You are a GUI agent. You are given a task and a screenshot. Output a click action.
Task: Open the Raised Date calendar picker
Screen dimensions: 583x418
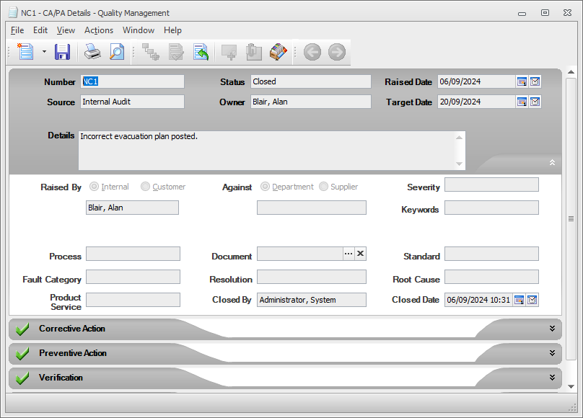(x=522, y=81)
